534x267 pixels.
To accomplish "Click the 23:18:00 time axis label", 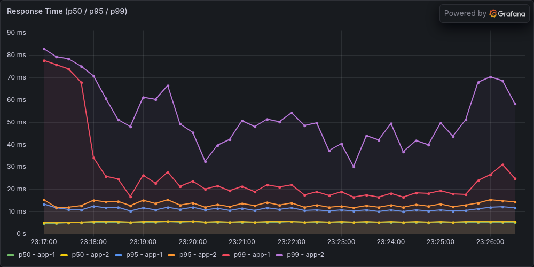I will (x=93, y=242).
